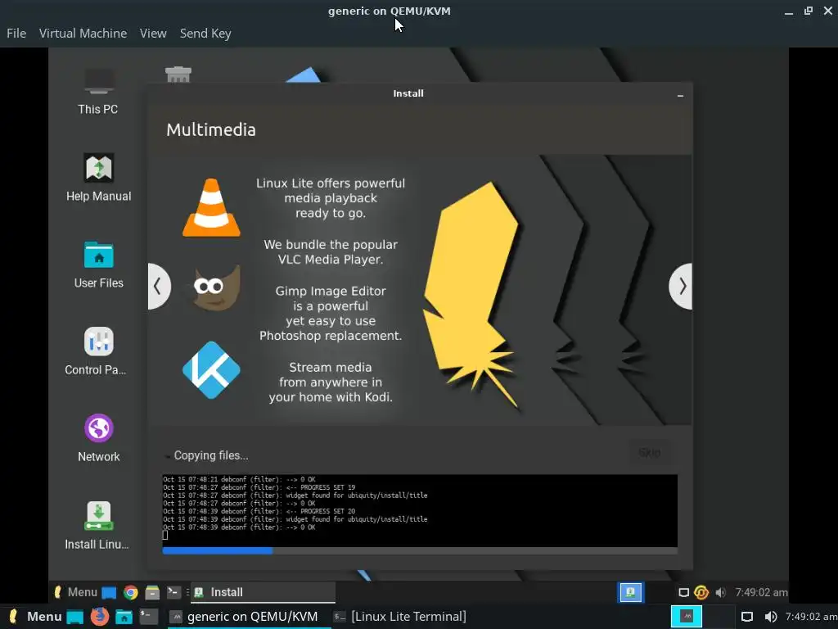Open Firefox from the host taskbar

coord(99,617)
